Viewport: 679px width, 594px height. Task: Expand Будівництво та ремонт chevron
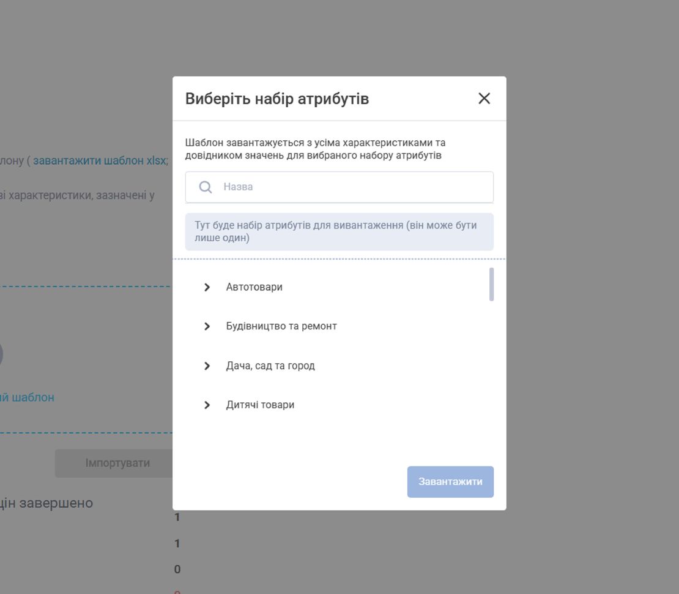pos(207,326)
